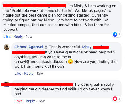The width and height of the screenshot is (125, 107).
Task: Click avatar beside 'The kit is great' comment
Action: coord(7,85)
